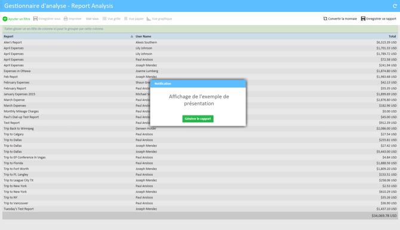
Task: Sort by the User Name column header
Action: coord(143,36)
